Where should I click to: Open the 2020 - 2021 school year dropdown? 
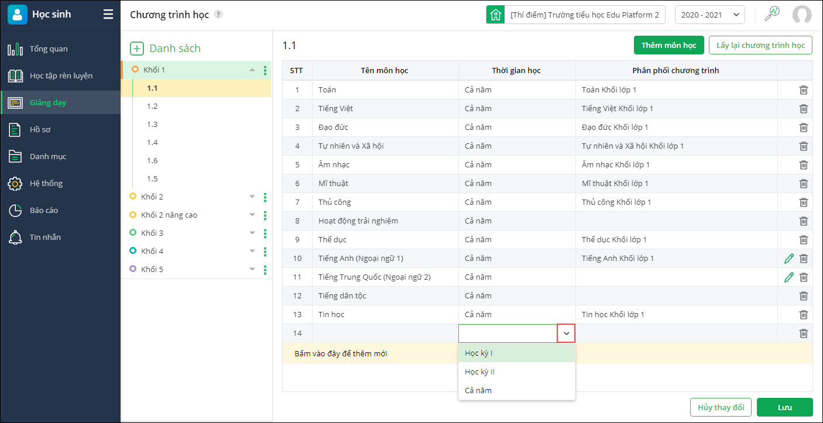(709, 15)
